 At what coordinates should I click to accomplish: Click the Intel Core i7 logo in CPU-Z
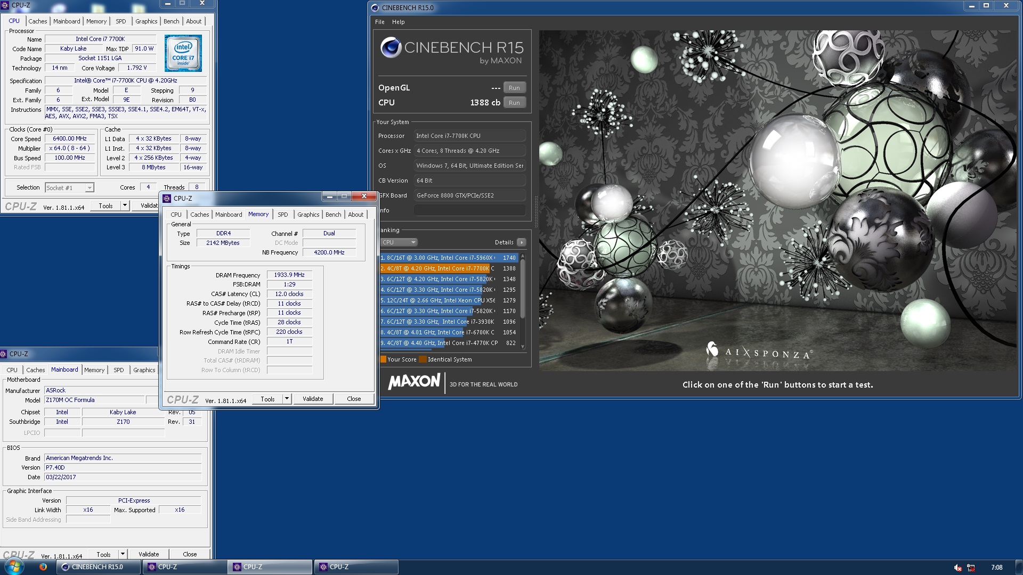click(183, 53)
